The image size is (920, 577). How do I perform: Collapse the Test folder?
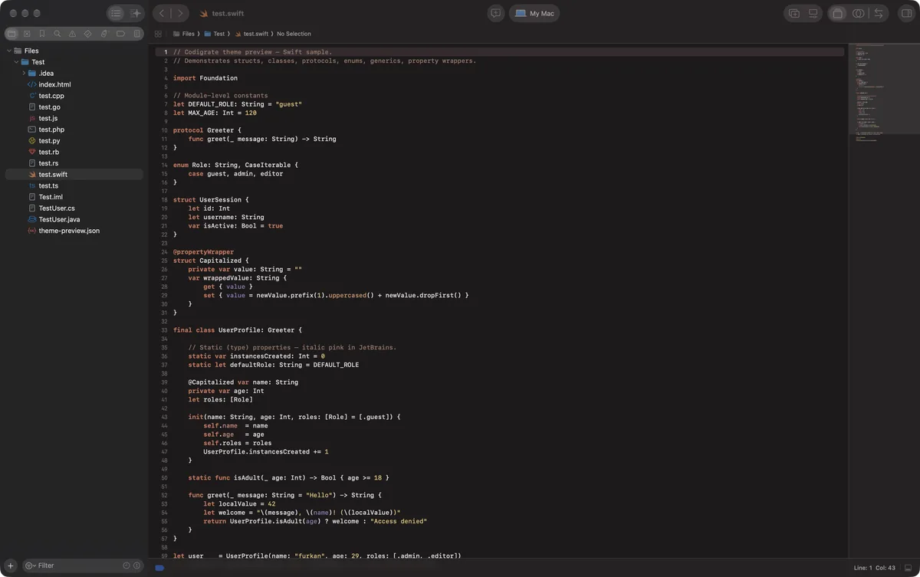click(16, 62)
